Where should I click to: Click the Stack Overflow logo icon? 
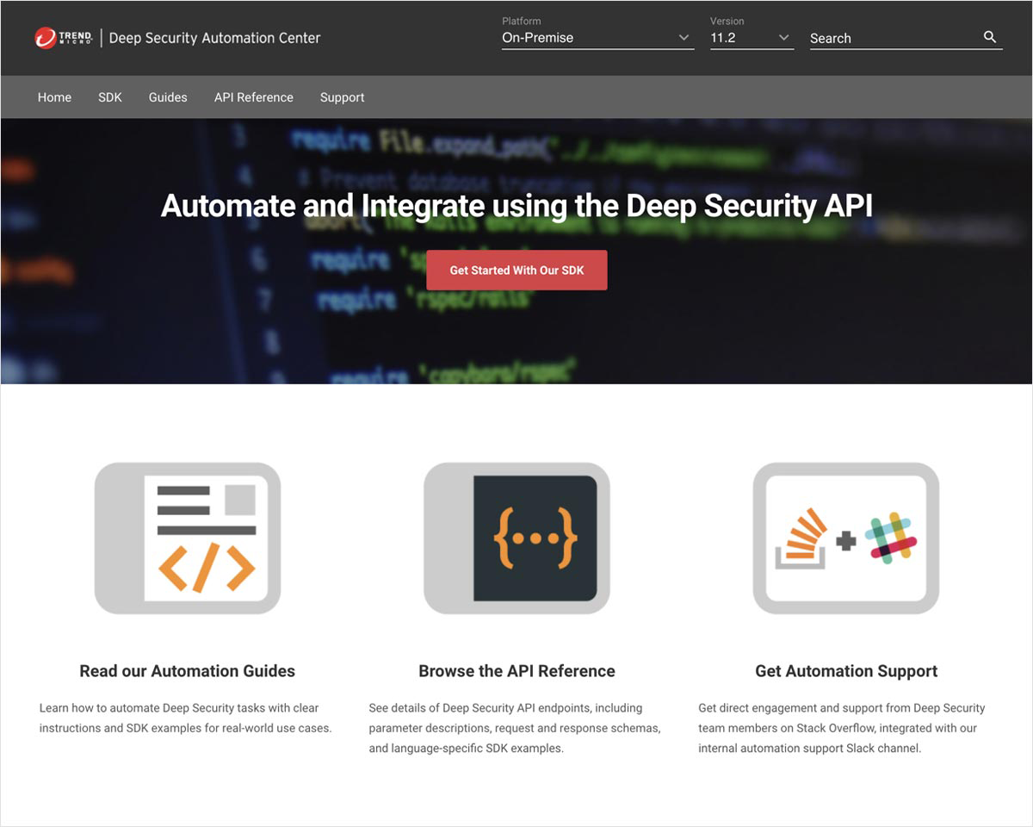point(801,538)
